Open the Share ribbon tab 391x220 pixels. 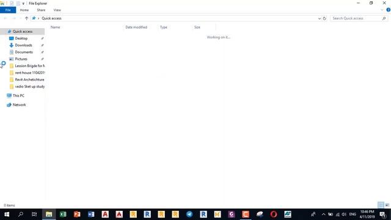(41, 10)
